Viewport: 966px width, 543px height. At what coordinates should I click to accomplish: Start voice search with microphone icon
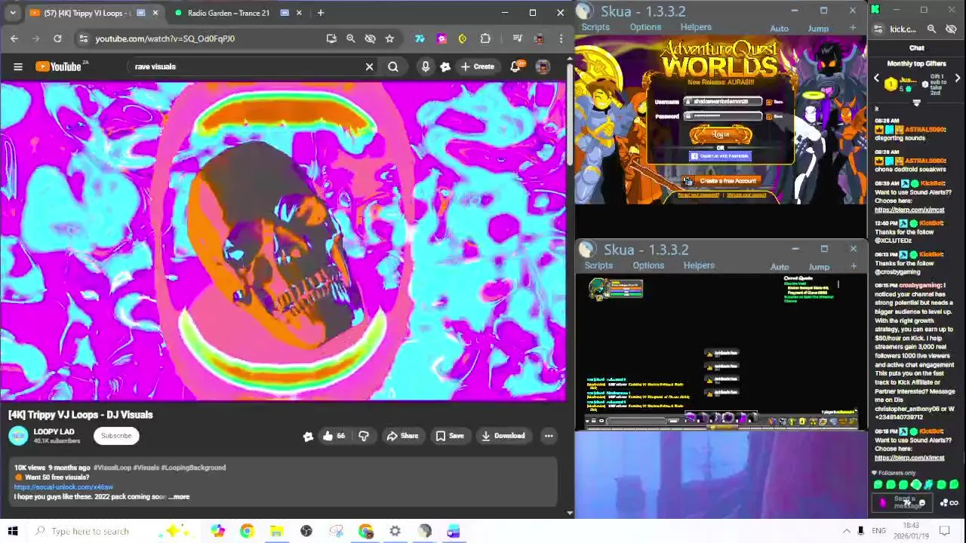coord(426,66)
